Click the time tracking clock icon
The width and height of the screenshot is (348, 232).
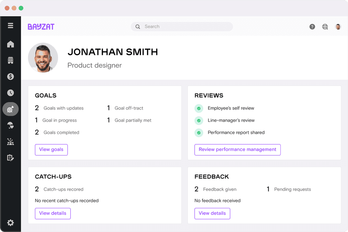click(x=10, y=93)
